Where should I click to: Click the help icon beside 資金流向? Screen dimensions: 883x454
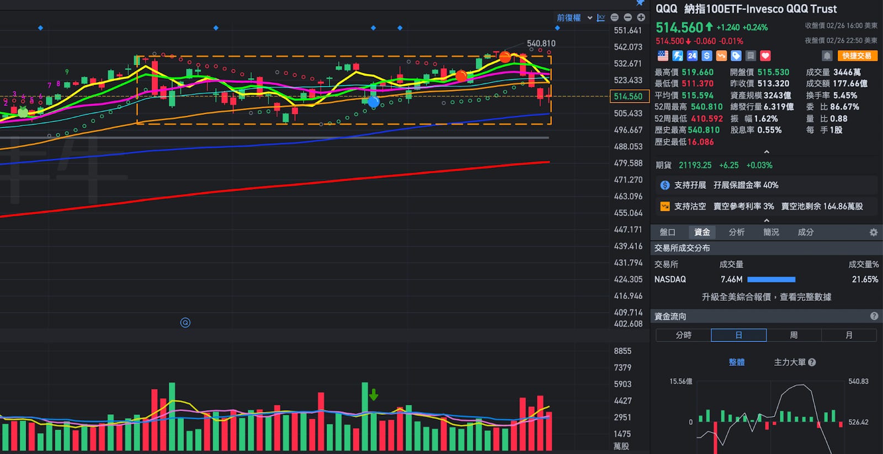point(874,316)
